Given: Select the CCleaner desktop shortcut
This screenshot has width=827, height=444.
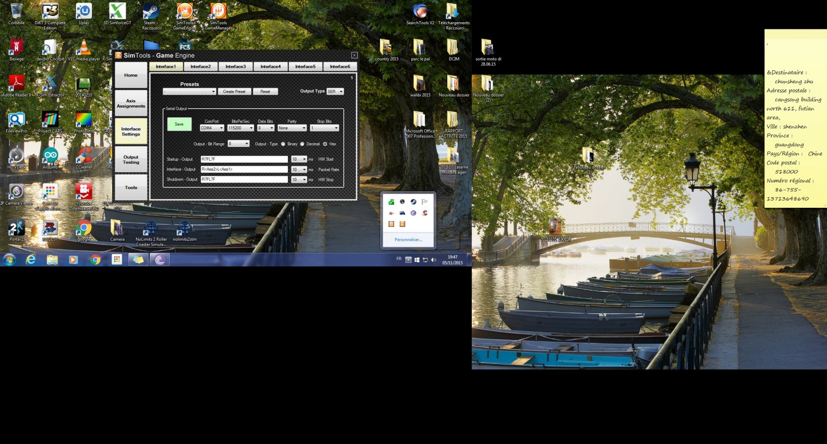Looking at the screenshot, I should (84, 159).
